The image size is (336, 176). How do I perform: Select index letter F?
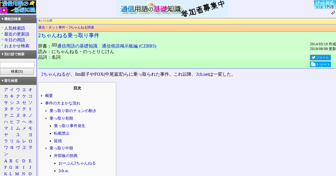[x=6, y=167]
